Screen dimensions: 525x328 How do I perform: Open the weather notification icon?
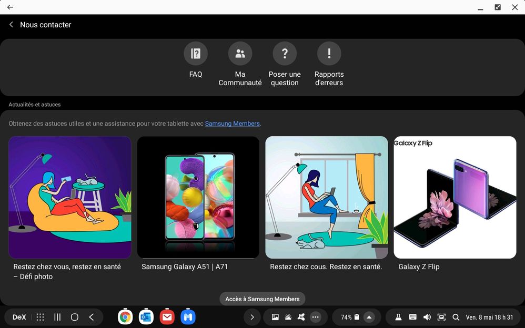pyautogui.click(x=288, y=317)
